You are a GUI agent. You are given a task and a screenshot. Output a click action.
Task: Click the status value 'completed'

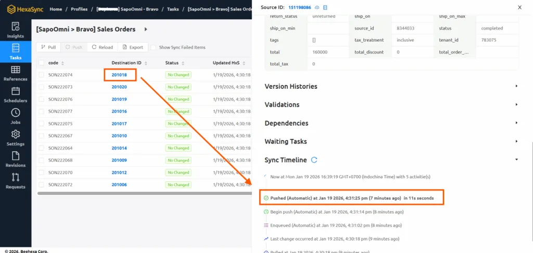(x=491, y=28)
